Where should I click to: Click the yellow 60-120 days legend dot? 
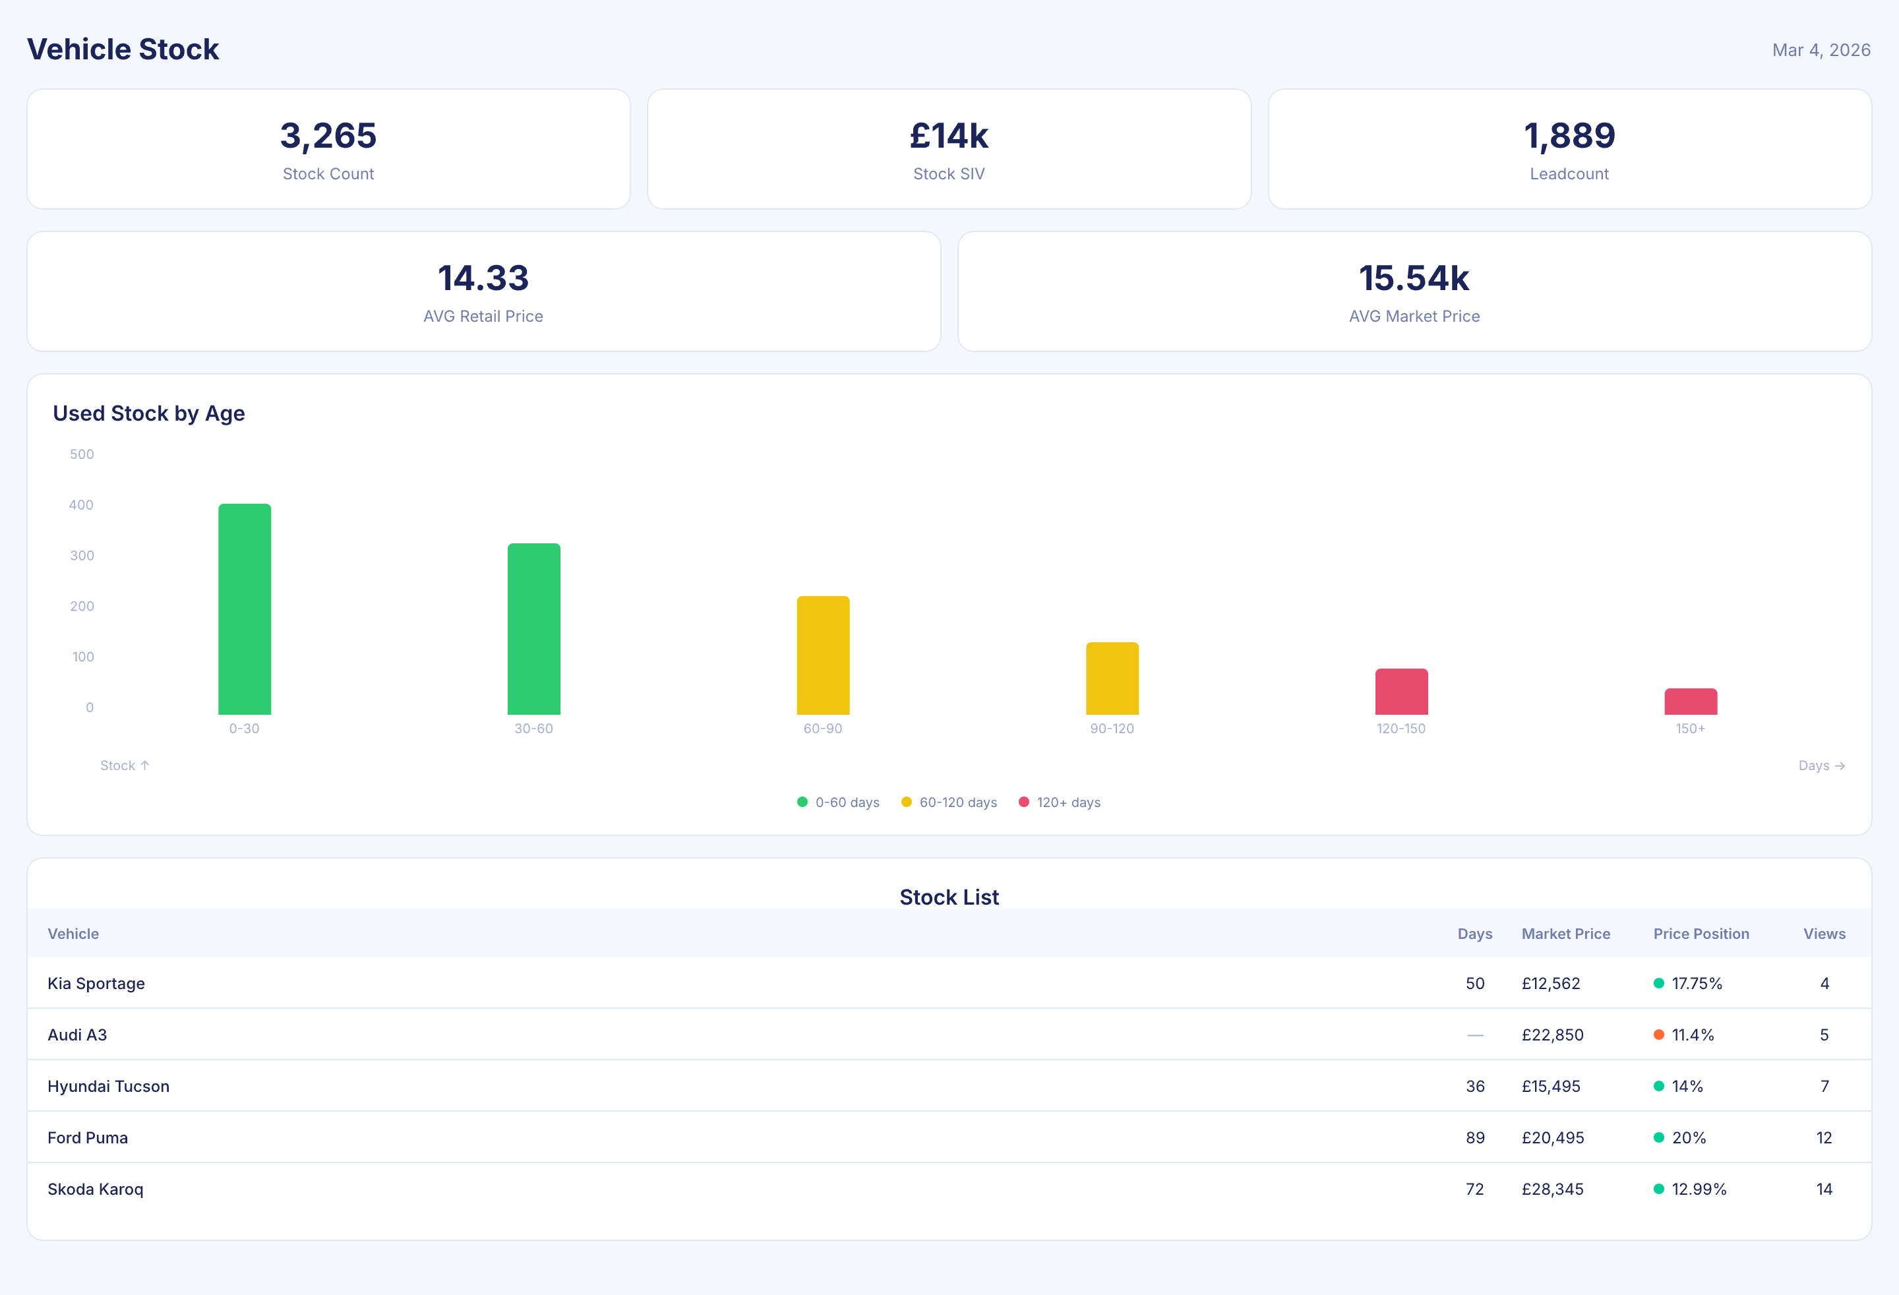[x=906, y=802]
